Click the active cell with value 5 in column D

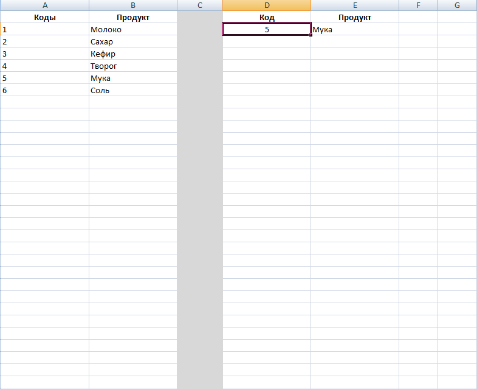pyautogui.click(x=267, y=29)
